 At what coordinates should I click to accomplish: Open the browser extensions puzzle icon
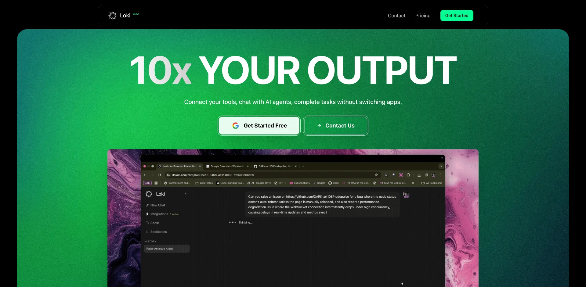coord(408,175)
